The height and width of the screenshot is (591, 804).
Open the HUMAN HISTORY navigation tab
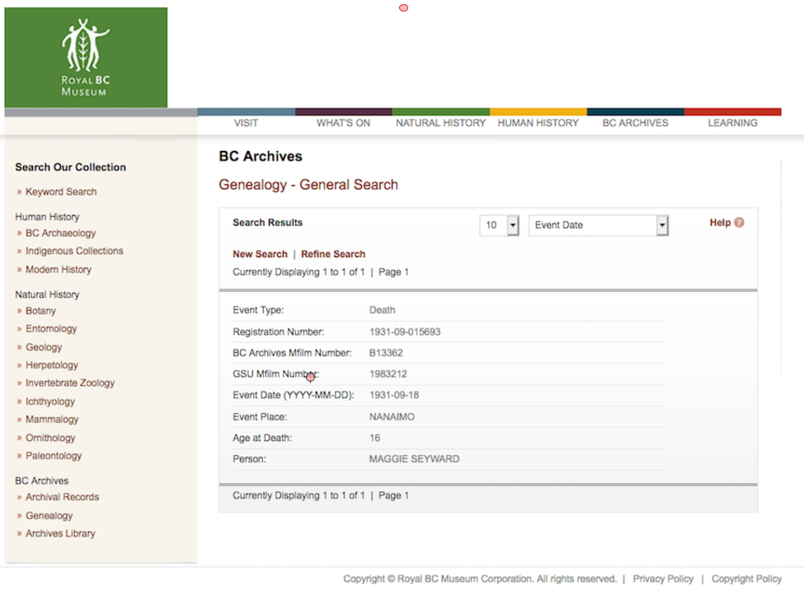(538, 123)
